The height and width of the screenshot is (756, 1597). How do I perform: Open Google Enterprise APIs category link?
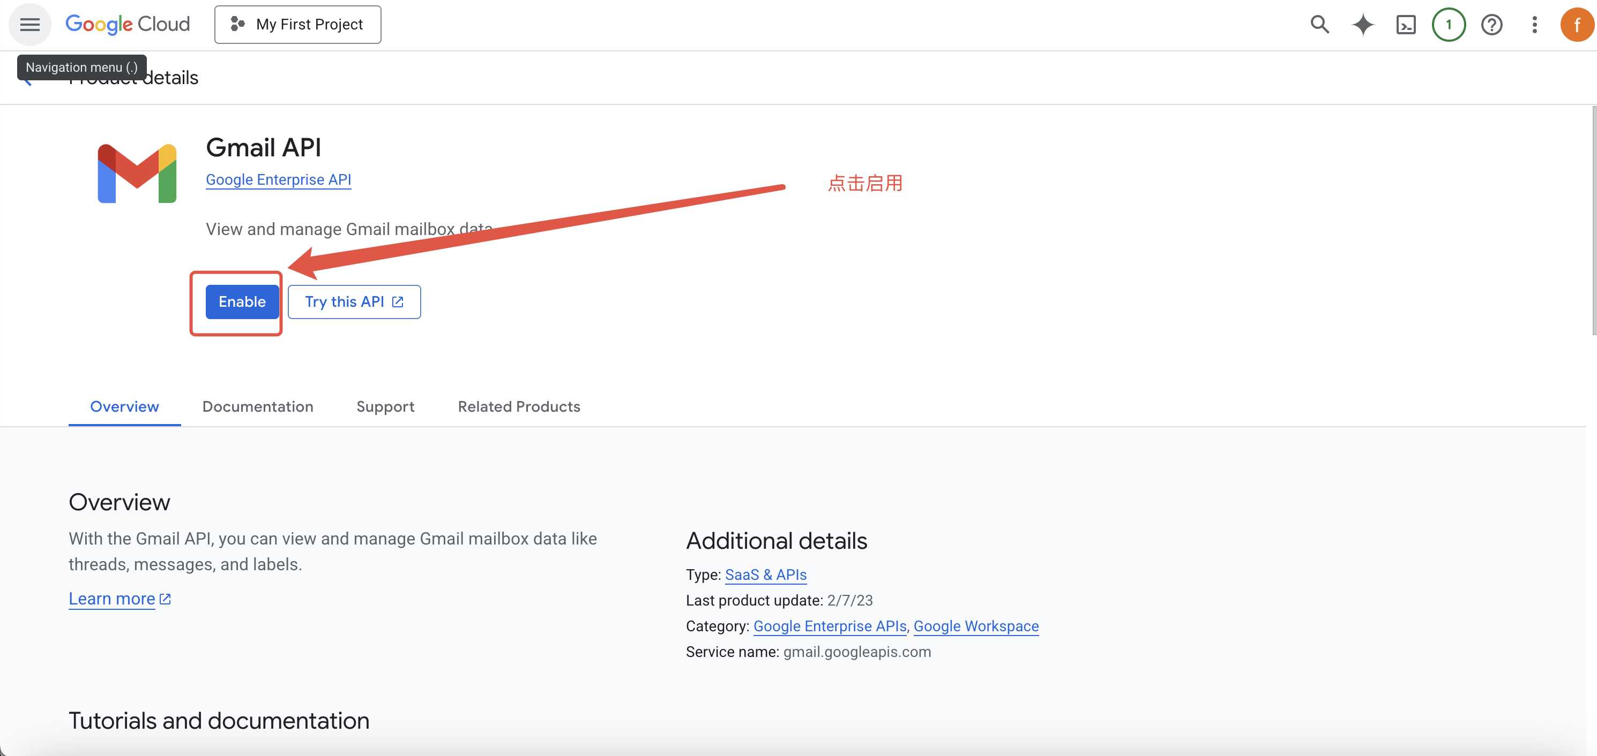pos(830,626)
